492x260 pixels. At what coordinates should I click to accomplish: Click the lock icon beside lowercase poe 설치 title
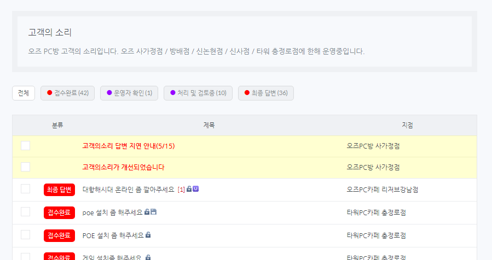point(147,212)
